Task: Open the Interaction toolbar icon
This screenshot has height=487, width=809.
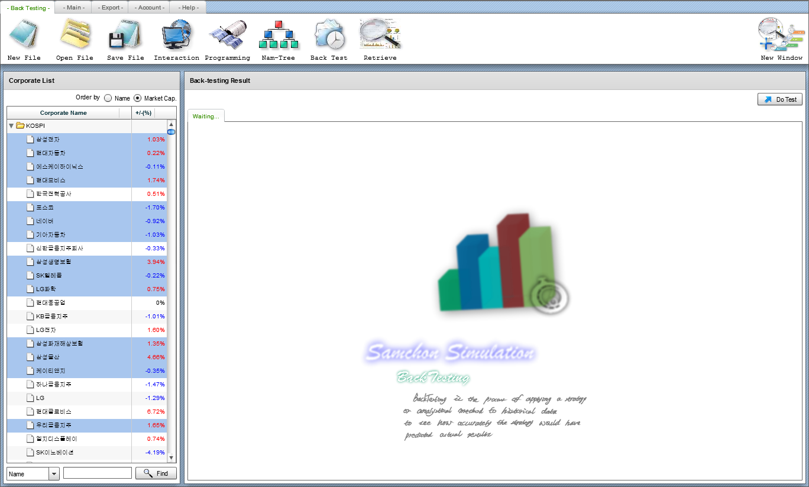Action: click(x=176, y=34)
